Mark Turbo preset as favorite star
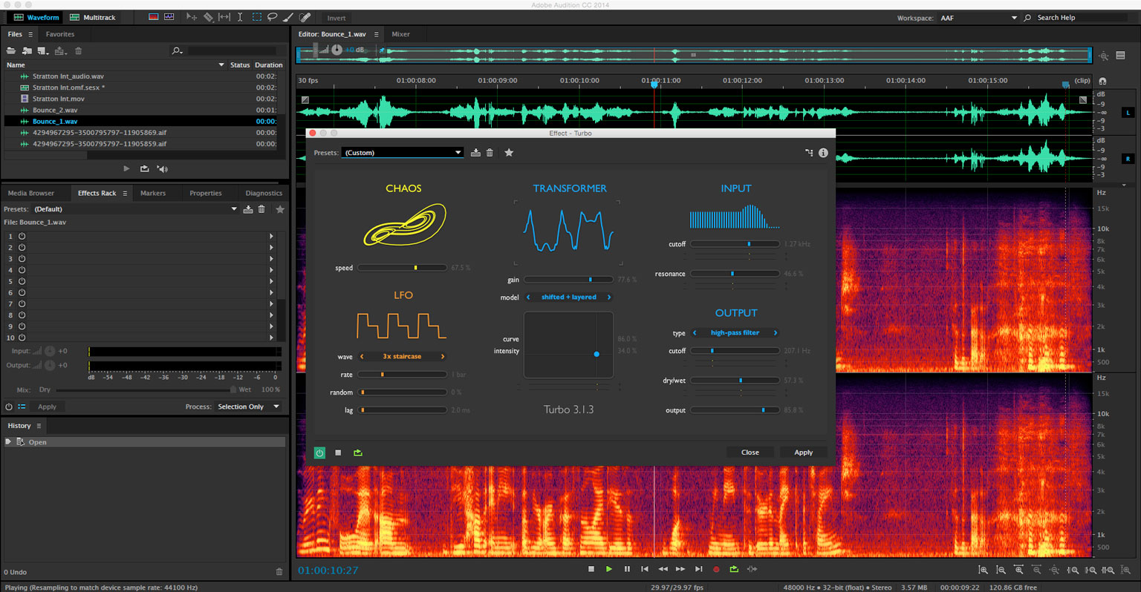Image resolution: width=1141 pixels, height=592 pixels. 509,153
